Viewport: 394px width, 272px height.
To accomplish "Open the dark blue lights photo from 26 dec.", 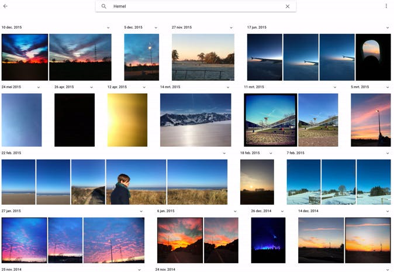I will [268, 240].
